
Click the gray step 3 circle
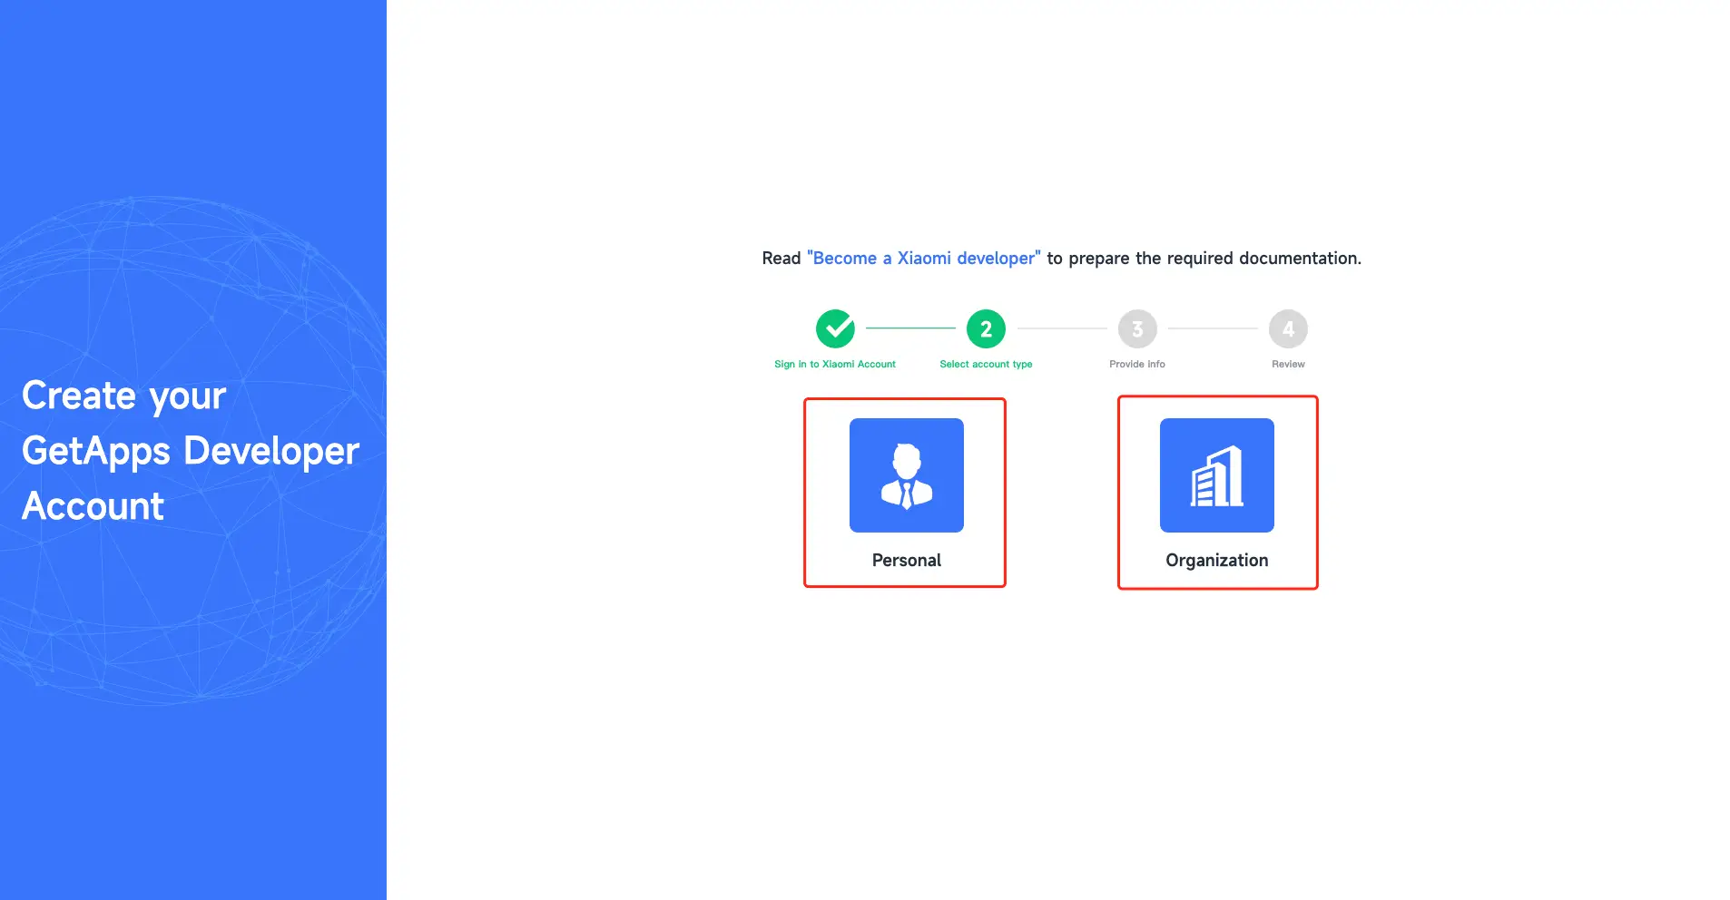coord(1137,328)
